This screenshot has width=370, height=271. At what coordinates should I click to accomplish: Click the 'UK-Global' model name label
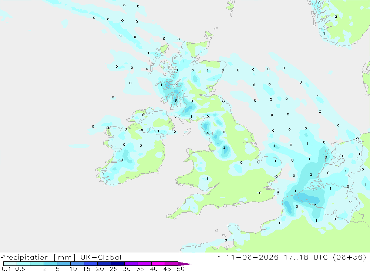click(x=101, y=257)
